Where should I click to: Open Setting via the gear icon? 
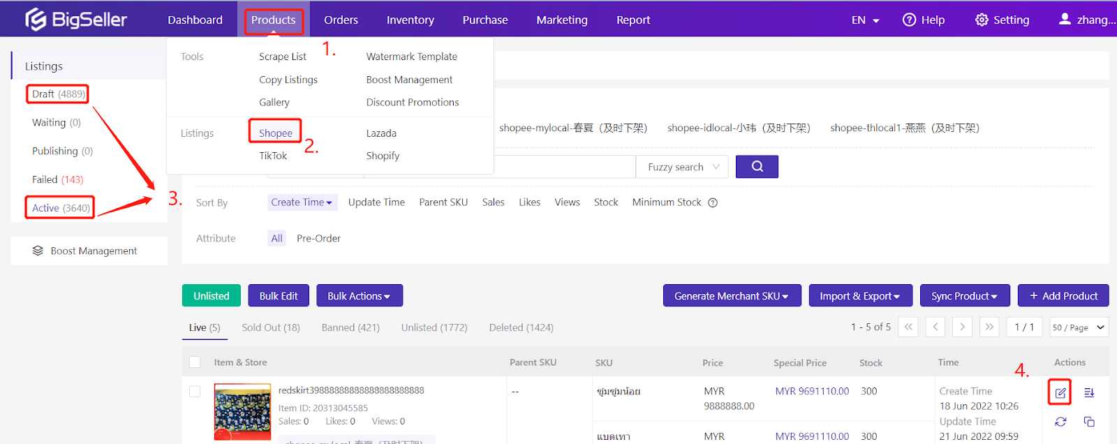point(982,20)
